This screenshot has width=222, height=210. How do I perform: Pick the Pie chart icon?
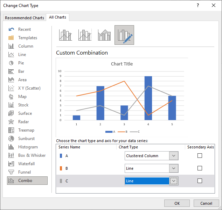pyautogui.click(x=11, y=63)
